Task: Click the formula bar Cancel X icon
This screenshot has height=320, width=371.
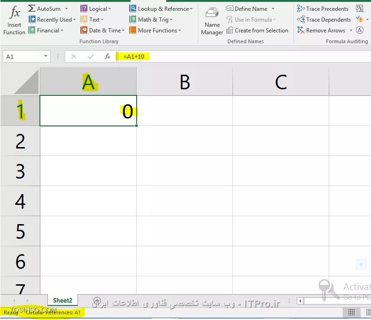Action: click(x=74, y=56)
